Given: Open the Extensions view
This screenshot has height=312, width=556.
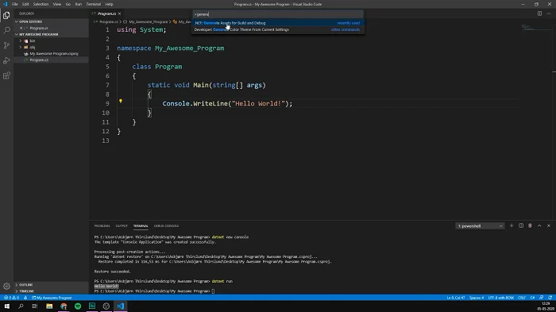Looking at the screenshot, I should [x=6, y=75].
